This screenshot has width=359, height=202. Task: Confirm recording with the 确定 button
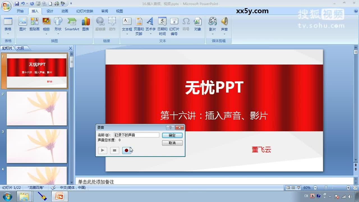coord(172,135)
